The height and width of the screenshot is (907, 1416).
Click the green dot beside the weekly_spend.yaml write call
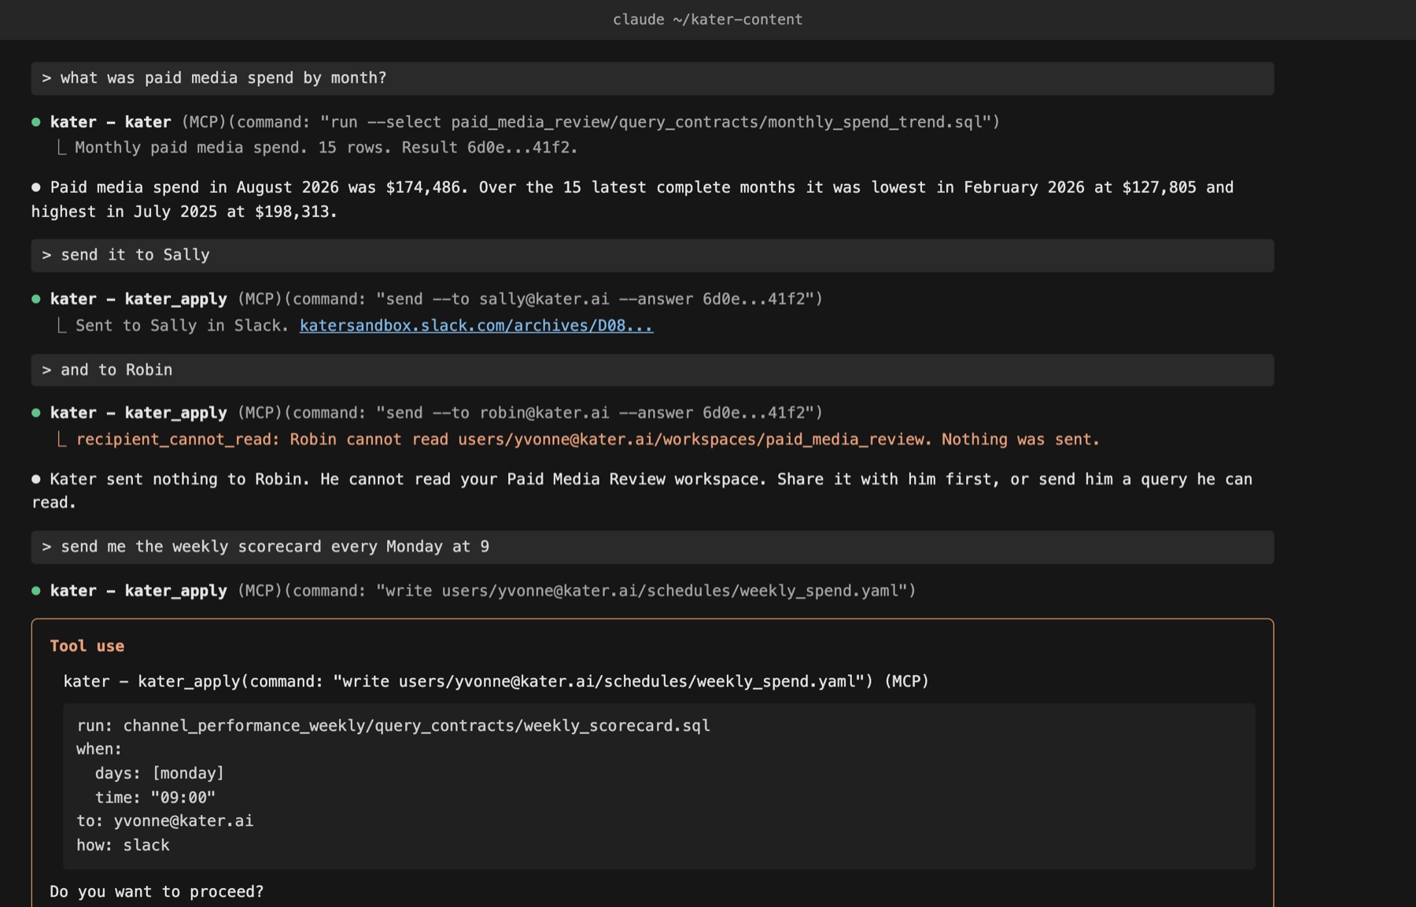tap(36, 591)
